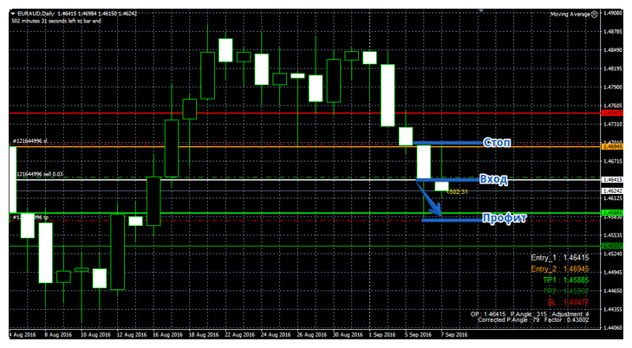Select the orange Entry_2 horizontal line

click(260, 146)
